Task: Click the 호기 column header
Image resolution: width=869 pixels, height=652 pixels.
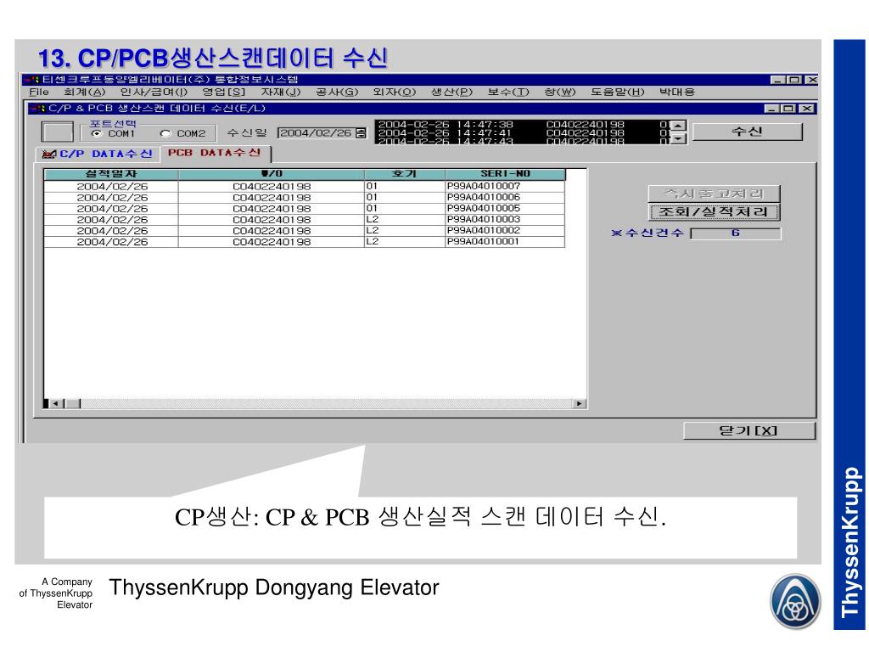Action: [x=405, y=174]
